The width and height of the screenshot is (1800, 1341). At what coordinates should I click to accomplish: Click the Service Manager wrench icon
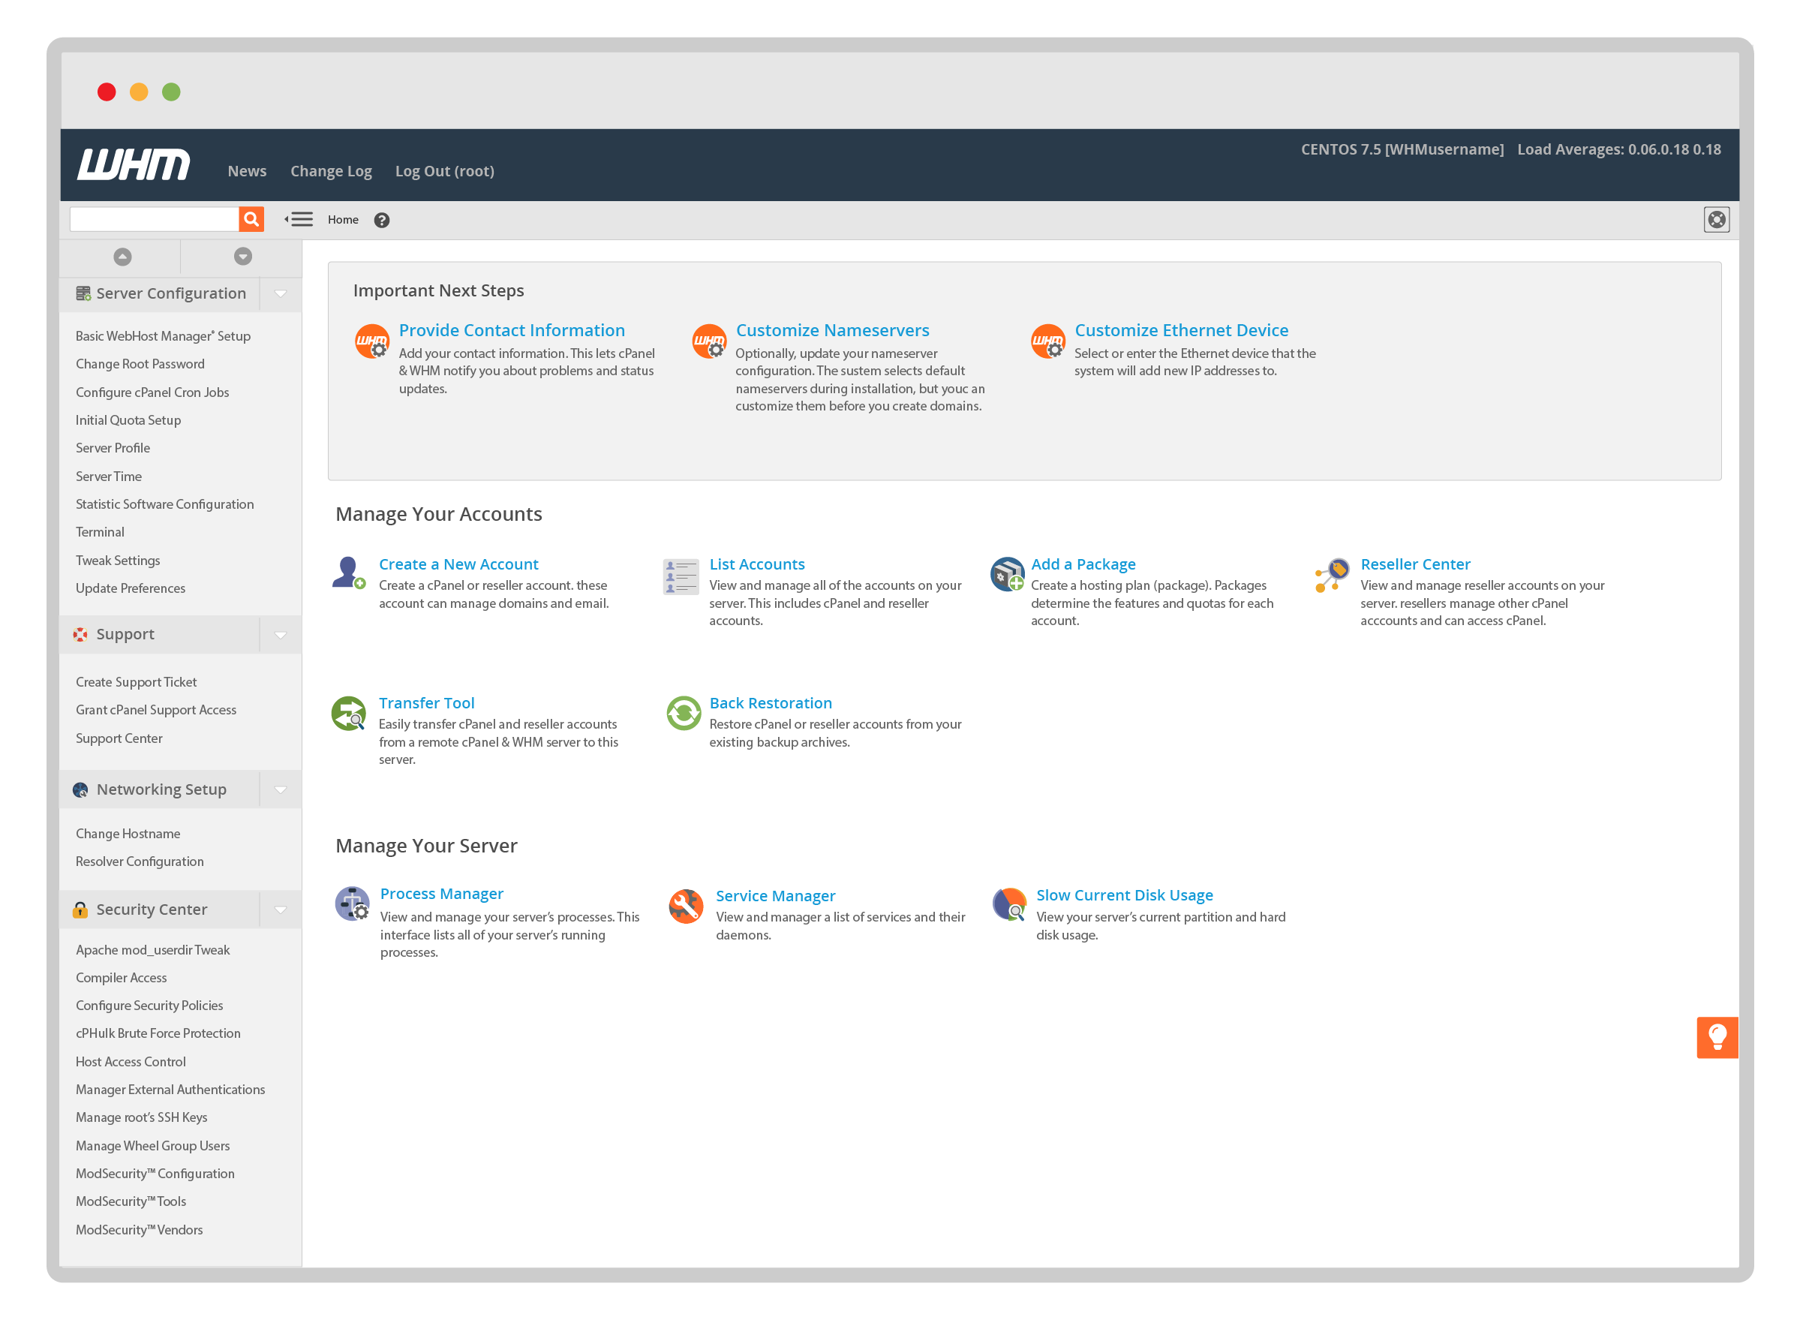click(686, 907)
